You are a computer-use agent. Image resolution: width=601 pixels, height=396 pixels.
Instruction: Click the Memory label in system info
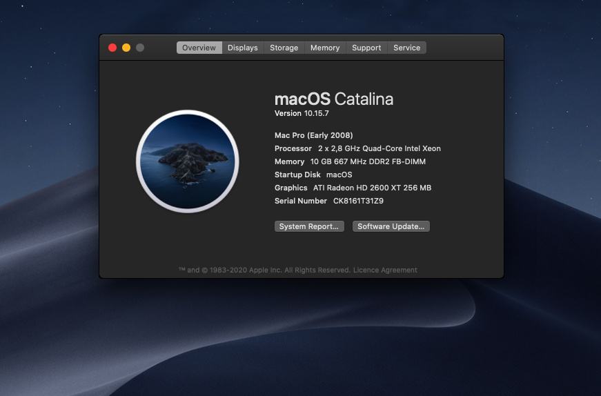tap(289, 161)
